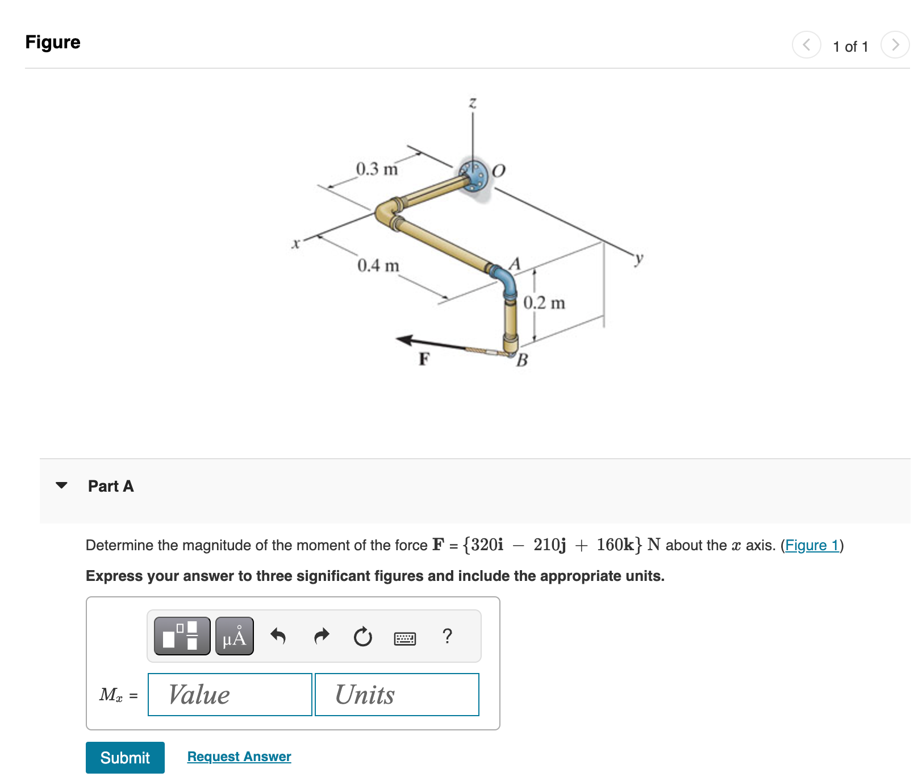This screenshot has width=918, height=781.
Task: Click the Figure panel heading
Action: [x=52, y=41]
